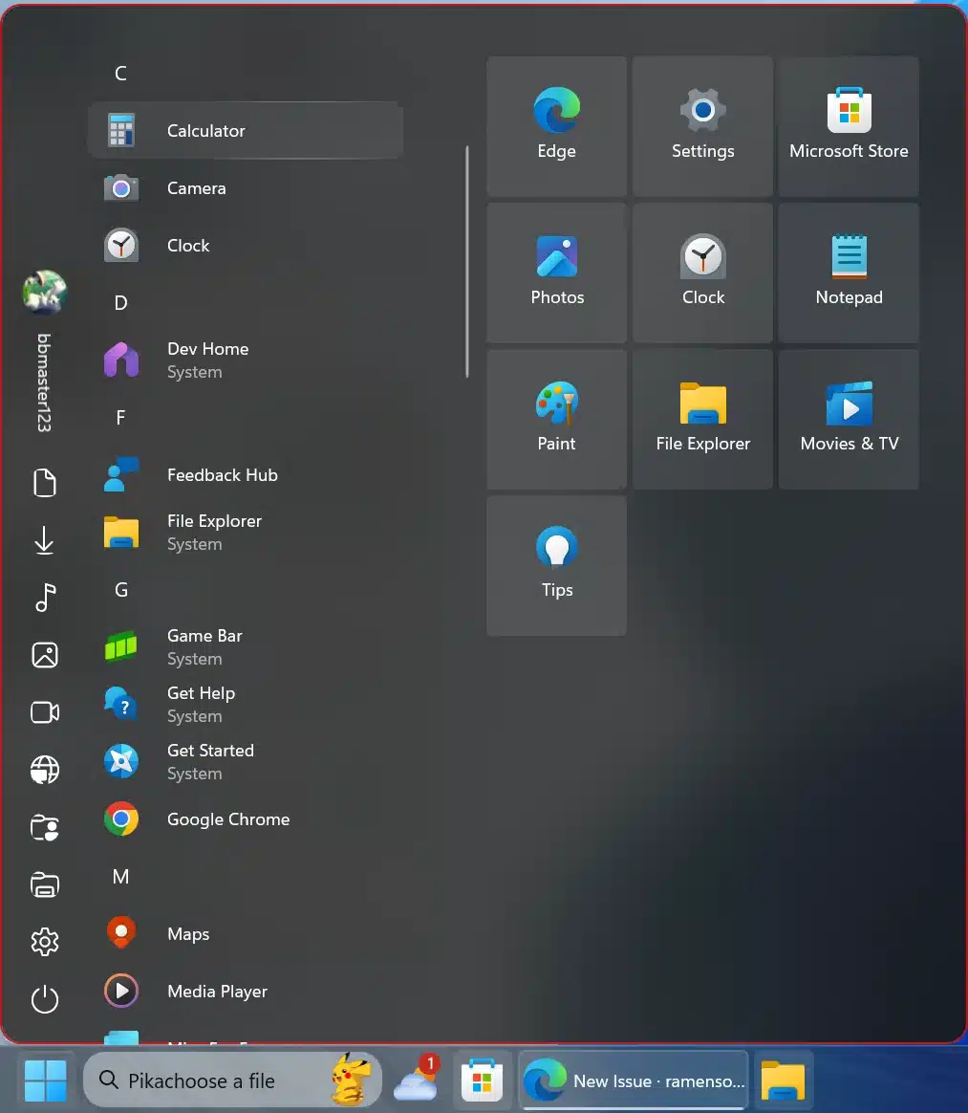This screenshot has width=968, height=1113.
Task: Open Settings from the sidebar gear
Action: pos(45,942)
